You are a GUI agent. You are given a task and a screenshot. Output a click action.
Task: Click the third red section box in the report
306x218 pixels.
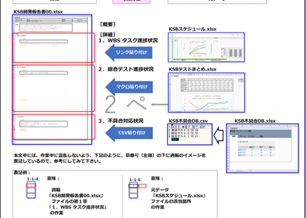pyautogui.click(x=54, y=127)
